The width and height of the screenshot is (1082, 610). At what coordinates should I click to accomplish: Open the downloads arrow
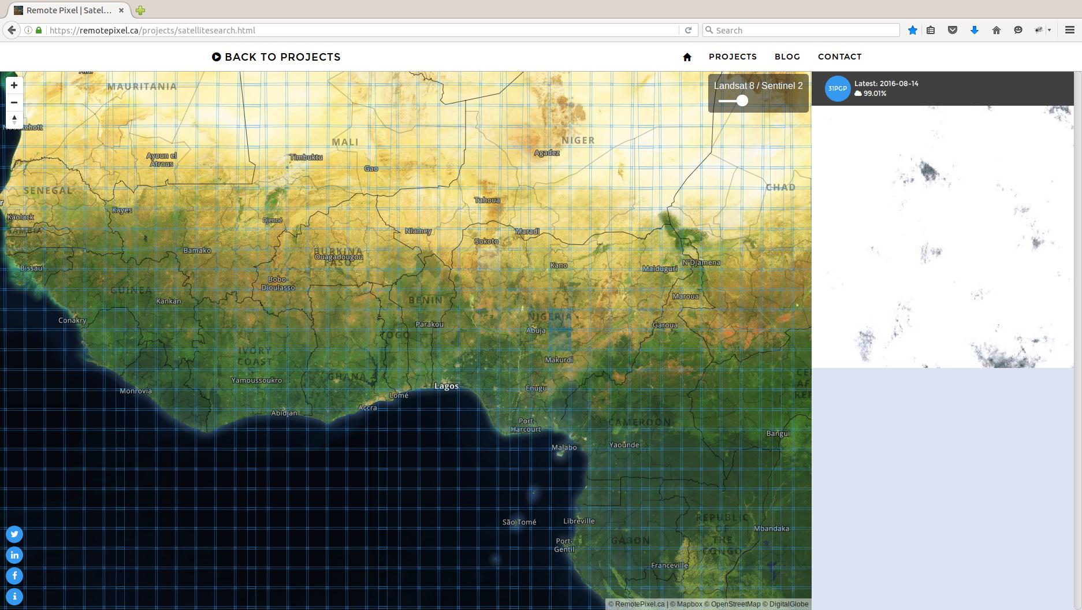pos(975,30)
